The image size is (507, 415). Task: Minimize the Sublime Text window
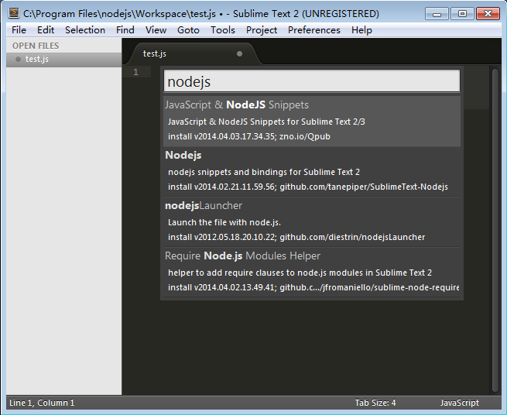(437, 14)
